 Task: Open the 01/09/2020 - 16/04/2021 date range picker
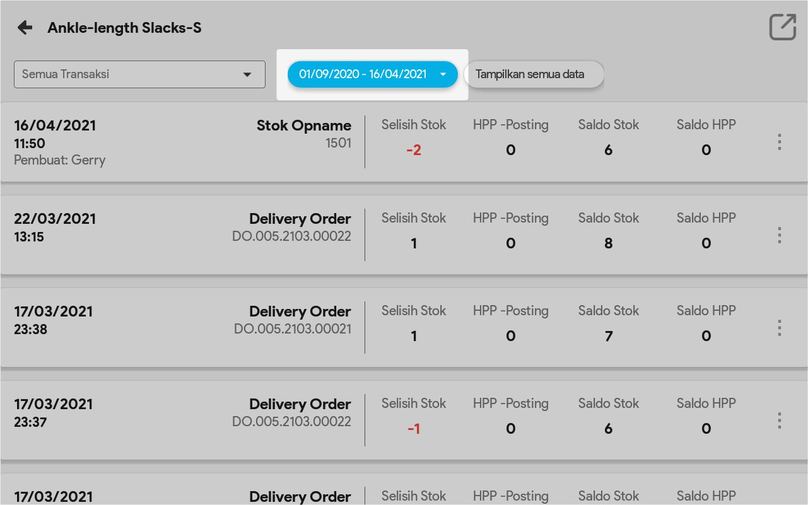point(363,74)
